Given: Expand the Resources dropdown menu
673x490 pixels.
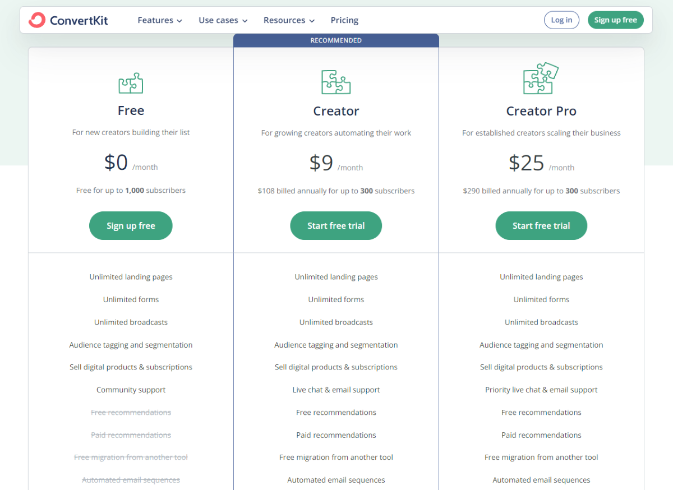Looking at the screenshot, I should [x=289, y=20].
